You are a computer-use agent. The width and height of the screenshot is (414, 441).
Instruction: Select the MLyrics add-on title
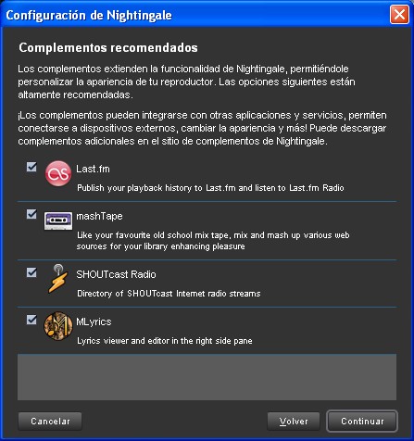tap(94, 321)
